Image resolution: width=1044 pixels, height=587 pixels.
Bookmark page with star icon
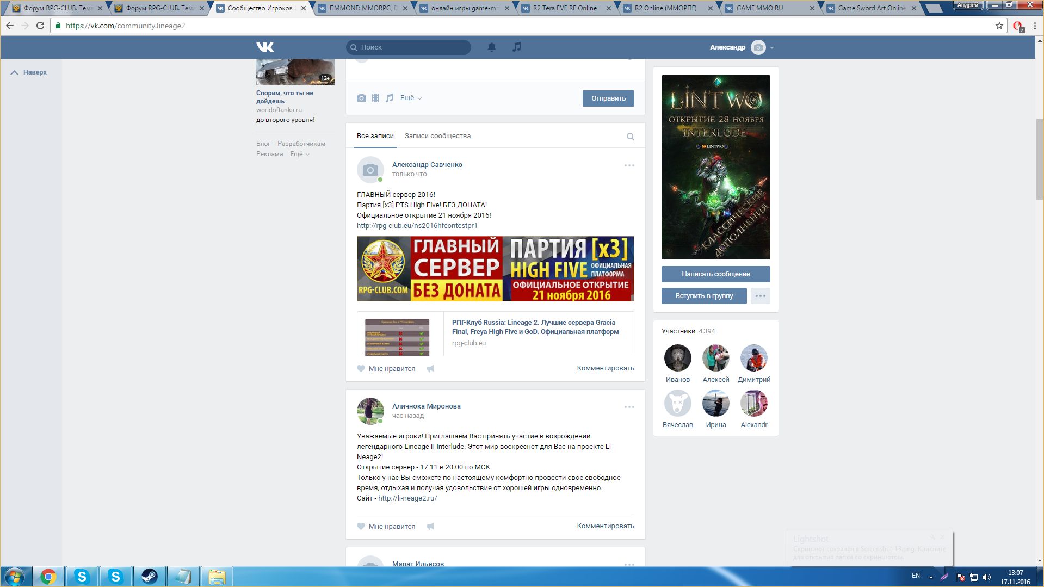pos(999,26)
